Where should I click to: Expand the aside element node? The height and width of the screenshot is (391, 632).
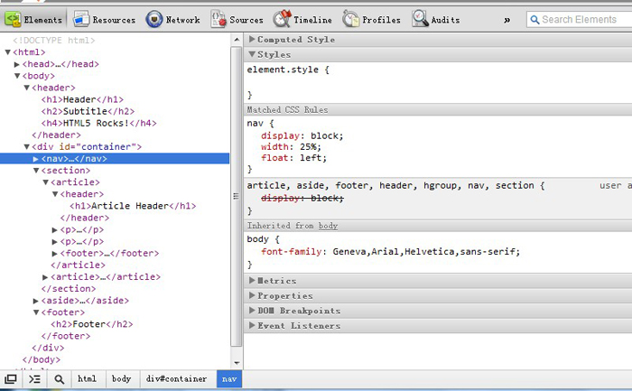tap(37, 301)
